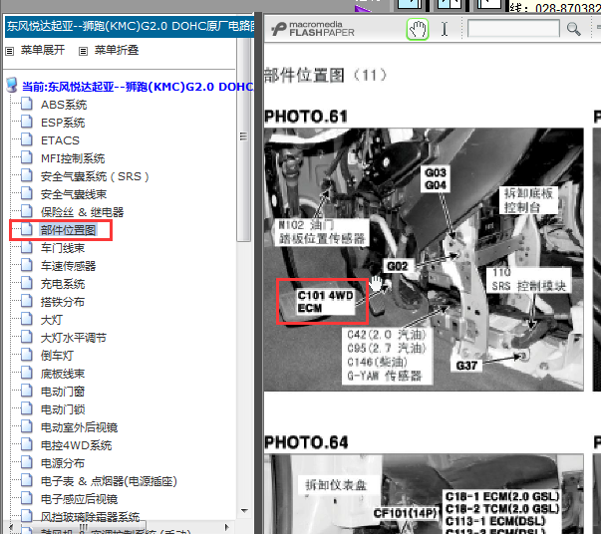The image size is (601, 534).
Task: Open the ESP系统 tree item
Action: (63, 123)
